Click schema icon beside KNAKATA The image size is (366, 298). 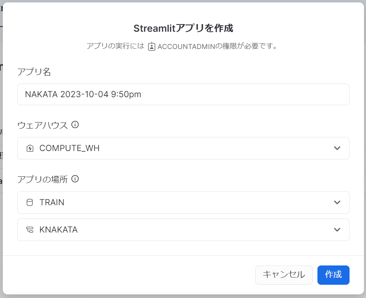pos(30,230)
